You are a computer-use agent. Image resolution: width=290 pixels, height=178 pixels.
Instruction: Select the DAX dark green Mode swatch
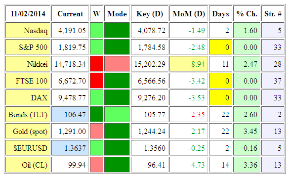tap(117, 97)
